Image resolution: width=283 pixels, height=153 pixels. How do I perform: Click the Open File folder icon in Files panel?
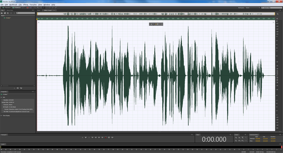pos(2,13)
